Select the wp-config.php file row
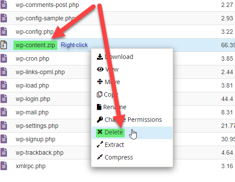 [117, 32]
